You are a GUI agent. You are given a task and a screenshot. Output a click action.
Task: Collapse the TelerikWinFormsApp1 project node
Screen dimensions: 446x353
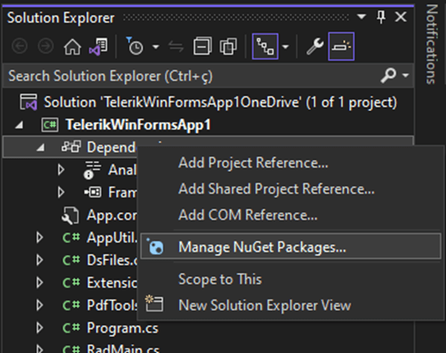click(x=19, y=125)
